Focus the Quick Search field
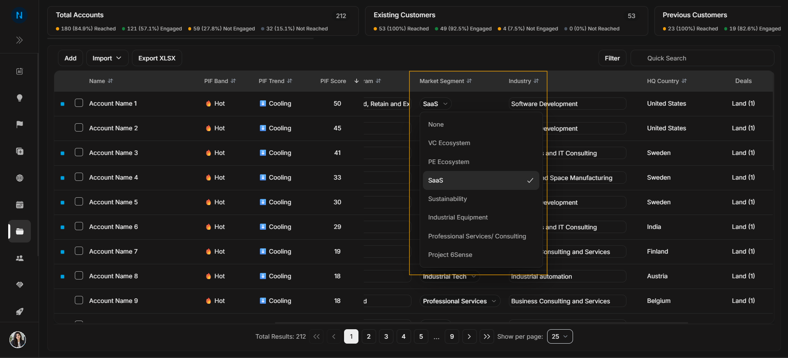 pyautogui.click(x=702, y=58)
